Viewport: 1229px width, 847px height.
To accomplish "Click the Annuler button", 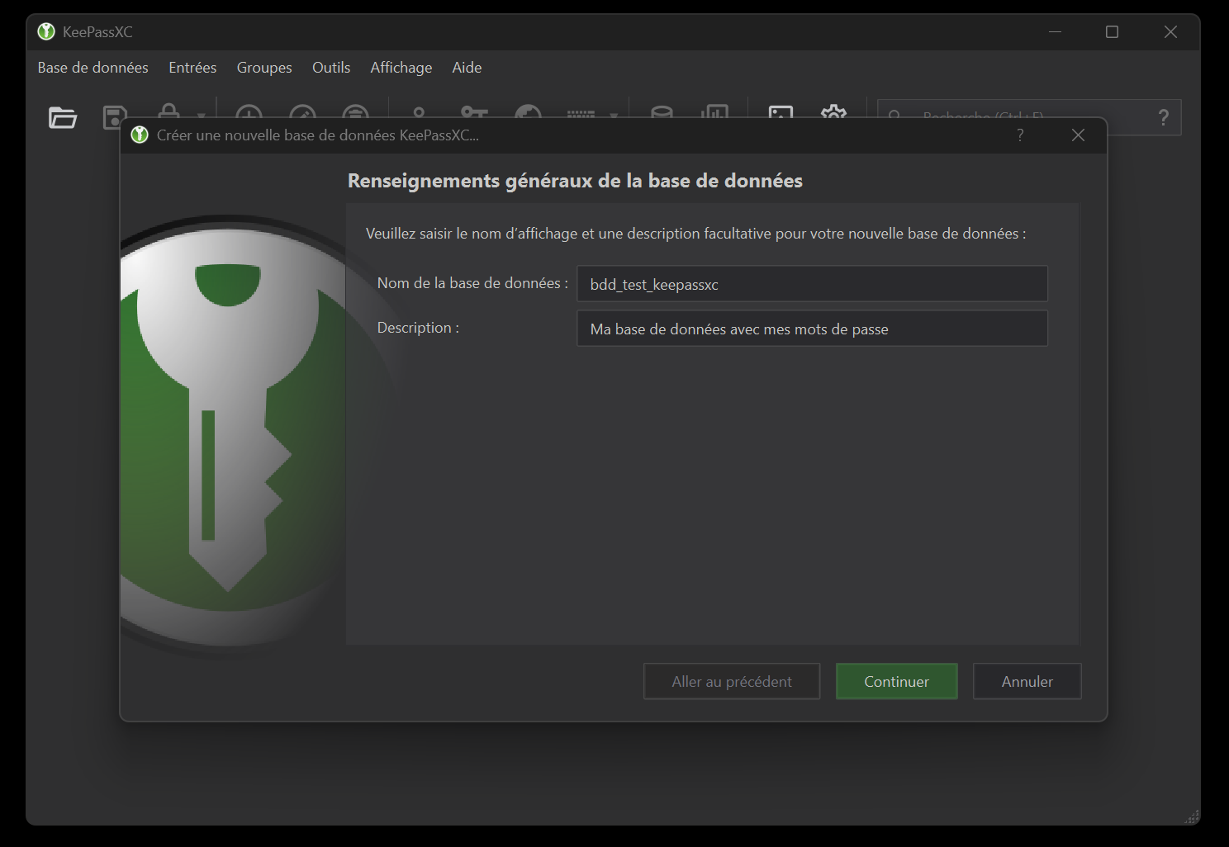I will (x=1027, y=681).
